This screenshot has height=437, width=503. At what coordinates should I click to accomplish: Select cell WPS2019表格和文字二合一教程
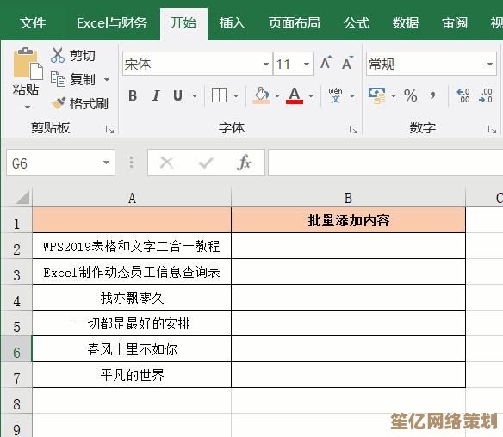(132, 246)
